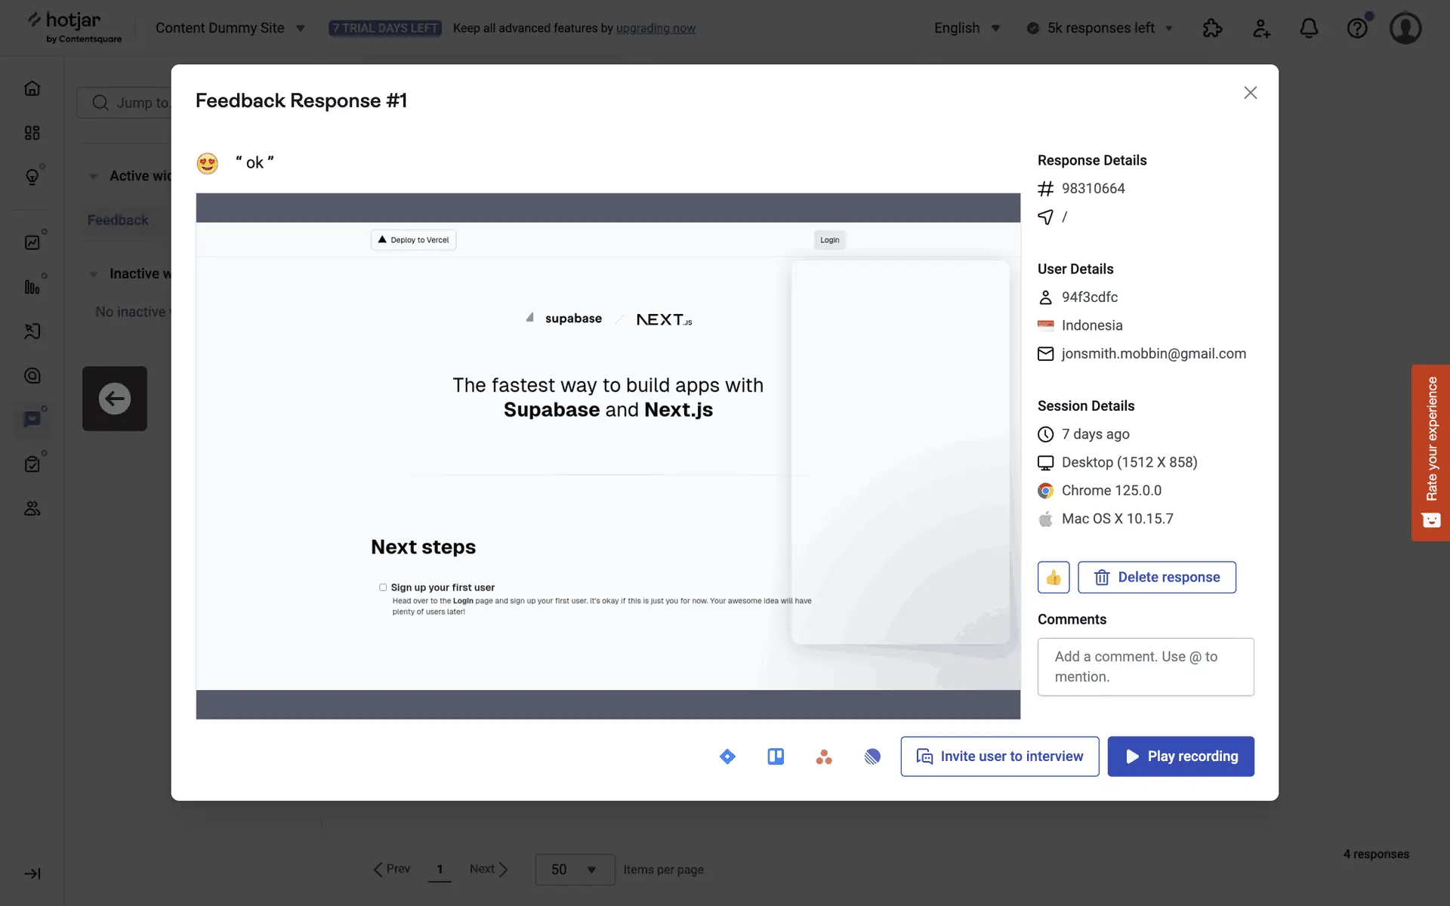Click Play recording button
The width and height of the screenshot is (1450, 906).
tap(1180, 757)
